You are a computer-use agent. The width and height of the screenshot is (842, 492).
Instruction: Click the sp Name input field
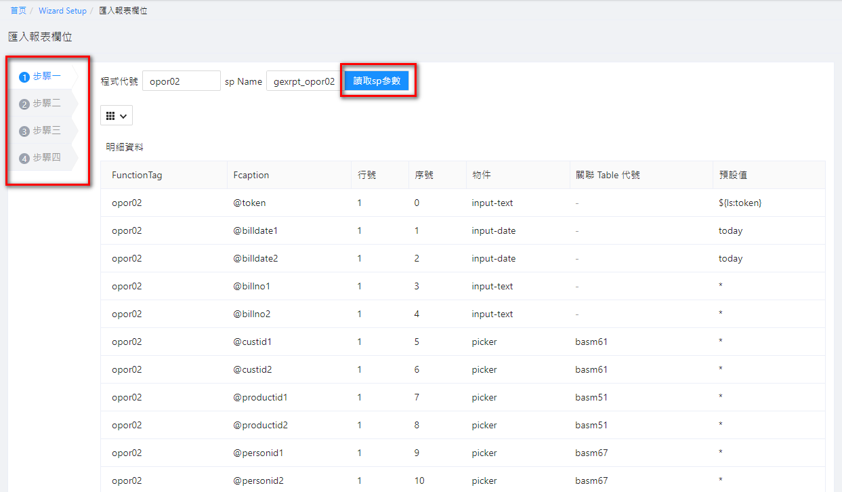(x=303, y=81)
